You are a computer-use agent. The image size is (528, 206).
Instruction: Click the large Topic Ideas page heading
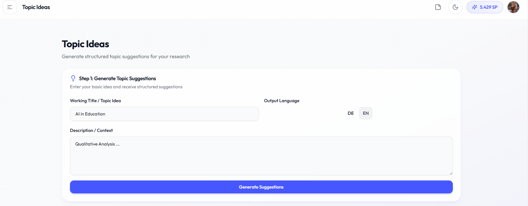(x=86, y=44)
